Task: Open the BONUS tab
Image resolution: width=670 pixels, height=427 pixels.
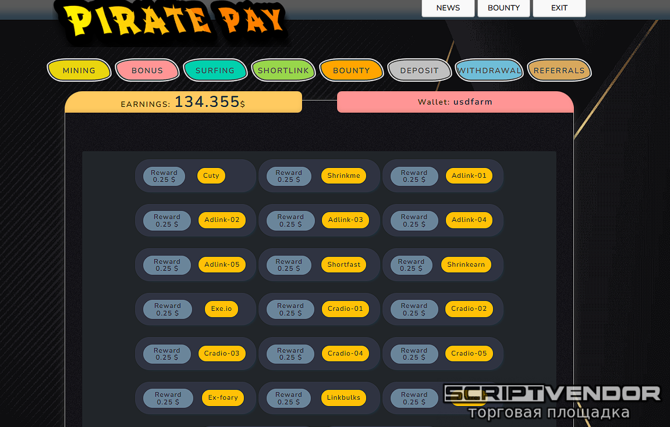Action: pos(147,70)
